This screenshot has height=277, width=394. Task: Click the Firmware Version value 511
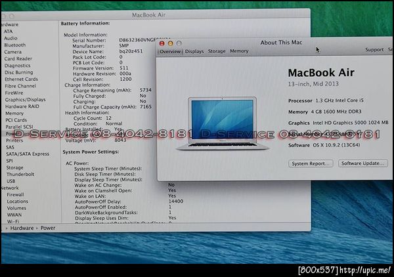tap(124, 68)
